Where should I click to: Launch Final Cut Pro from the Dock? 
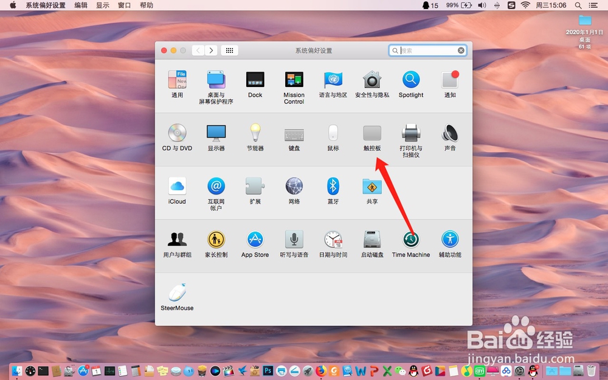tap(229, 371)
